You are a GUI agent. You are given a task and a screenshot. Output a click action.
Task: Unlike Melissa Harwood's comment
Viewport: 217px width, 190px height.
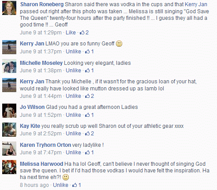click(60, 185)
